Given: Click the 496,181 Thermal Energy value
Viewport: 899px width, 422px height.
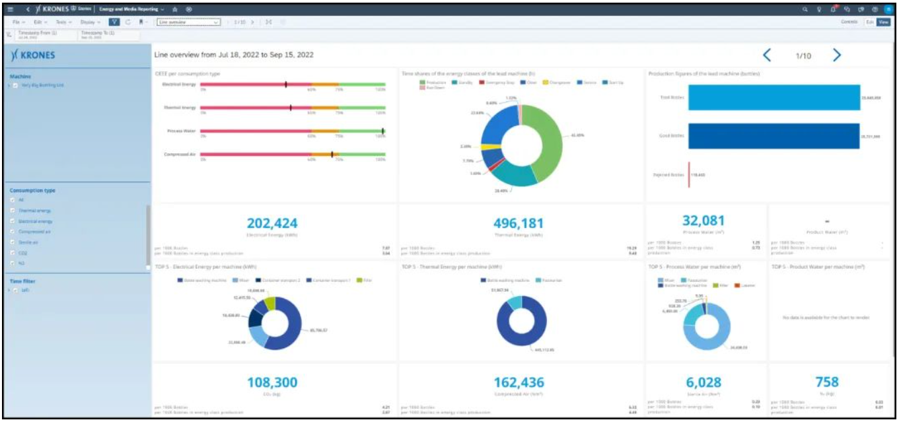Looking at the screenshot, I should point(520,222).
